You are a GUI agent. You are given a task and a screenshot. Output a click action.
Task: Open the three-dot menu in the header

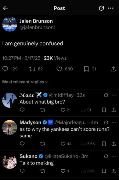[111, 8]
